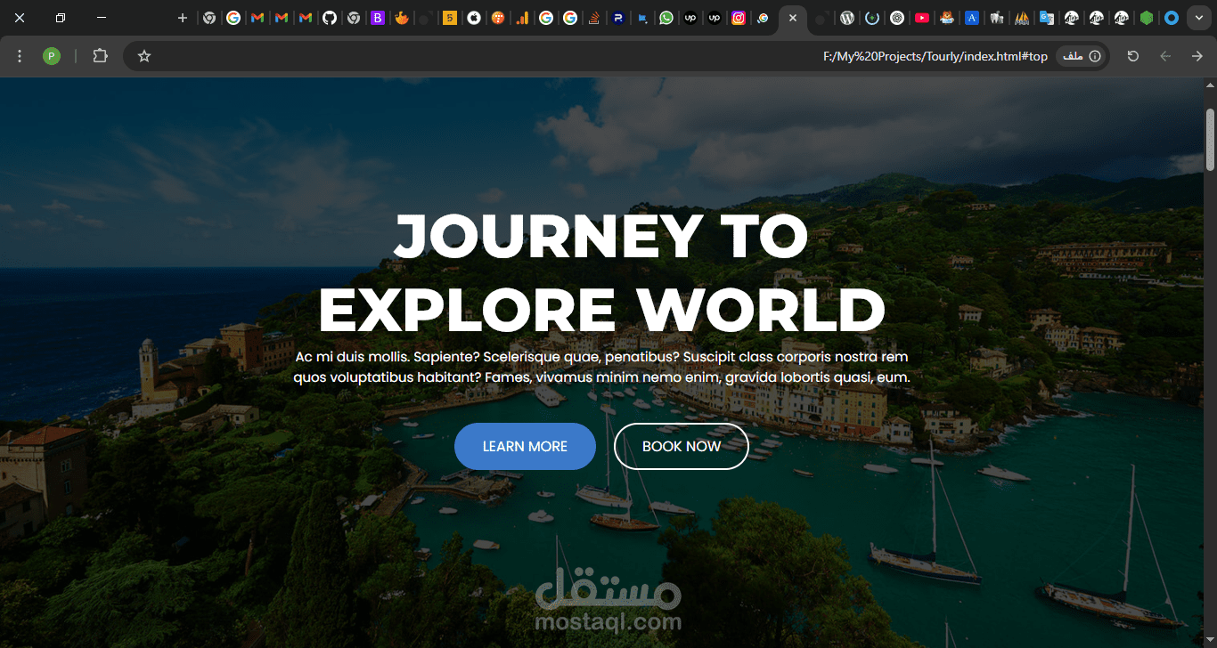Open the dark blue PR logo tab
1217x648 pixels.
[x=617, y=18]
